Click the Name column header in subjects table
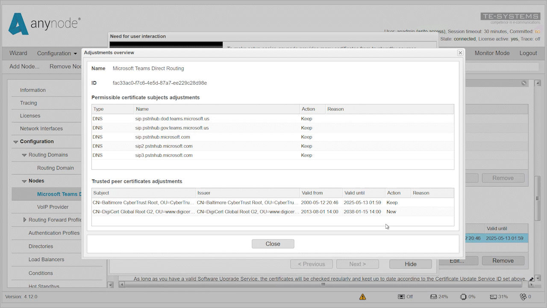The height and width of the screenshot is (308, 547). point(217,109)
